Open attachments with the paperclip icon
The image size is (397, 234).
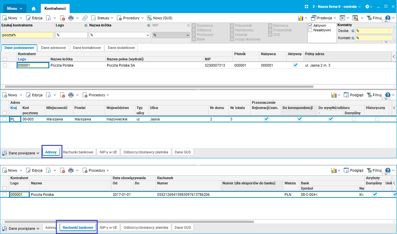pos(85,18)
